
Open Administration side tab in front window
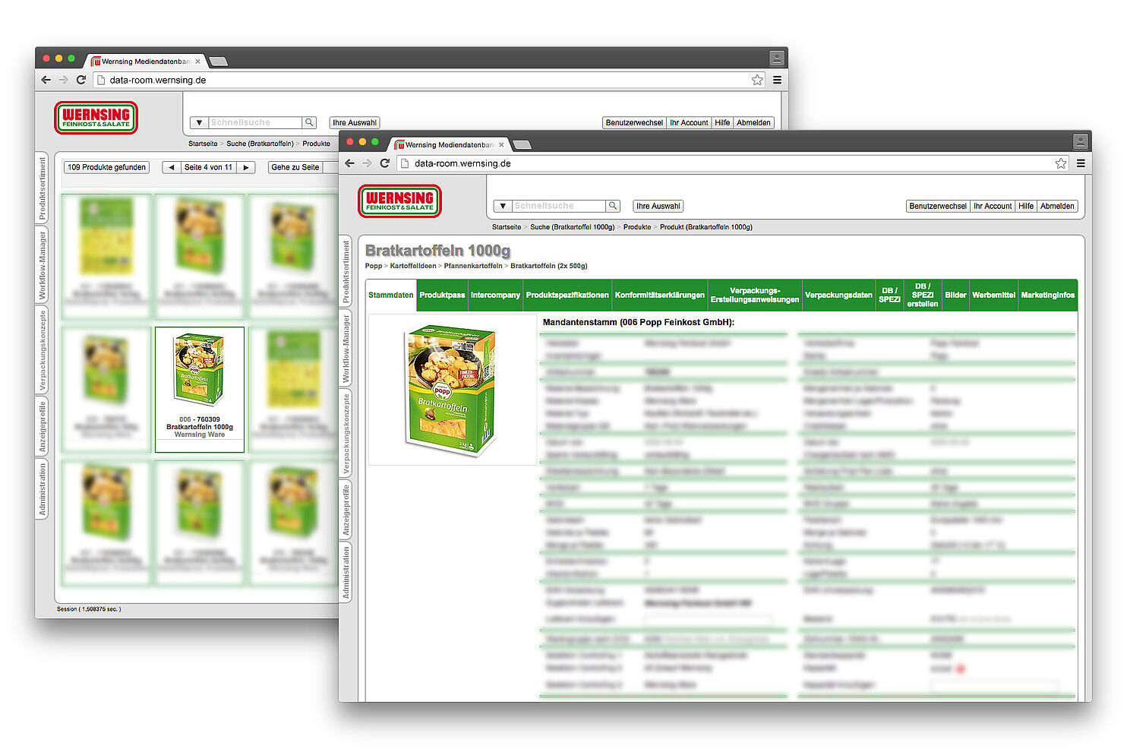pyautogui.click(x=346, y=573)
